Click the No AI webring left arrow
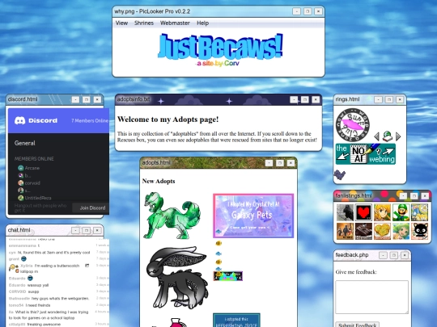Image resolution: width=437 pixels, height=327 pixels. [x=342, y=157]
